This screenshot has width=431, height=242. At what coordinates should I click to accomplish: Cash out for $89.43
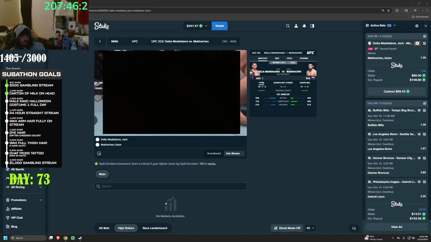[397, 91]
